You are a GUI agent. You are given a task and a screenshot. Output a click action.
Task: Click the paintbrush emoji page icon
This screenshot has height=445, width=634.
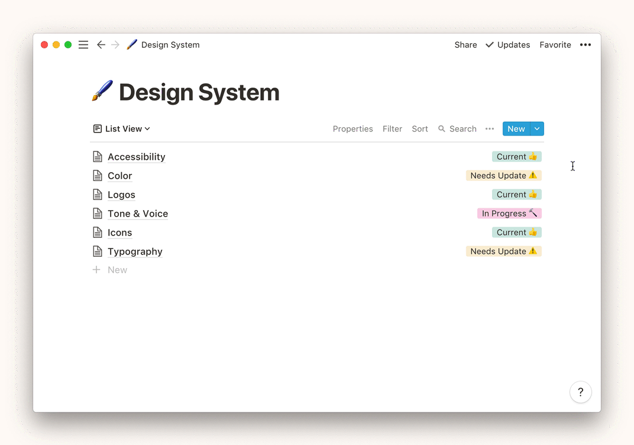coord(102,92)
